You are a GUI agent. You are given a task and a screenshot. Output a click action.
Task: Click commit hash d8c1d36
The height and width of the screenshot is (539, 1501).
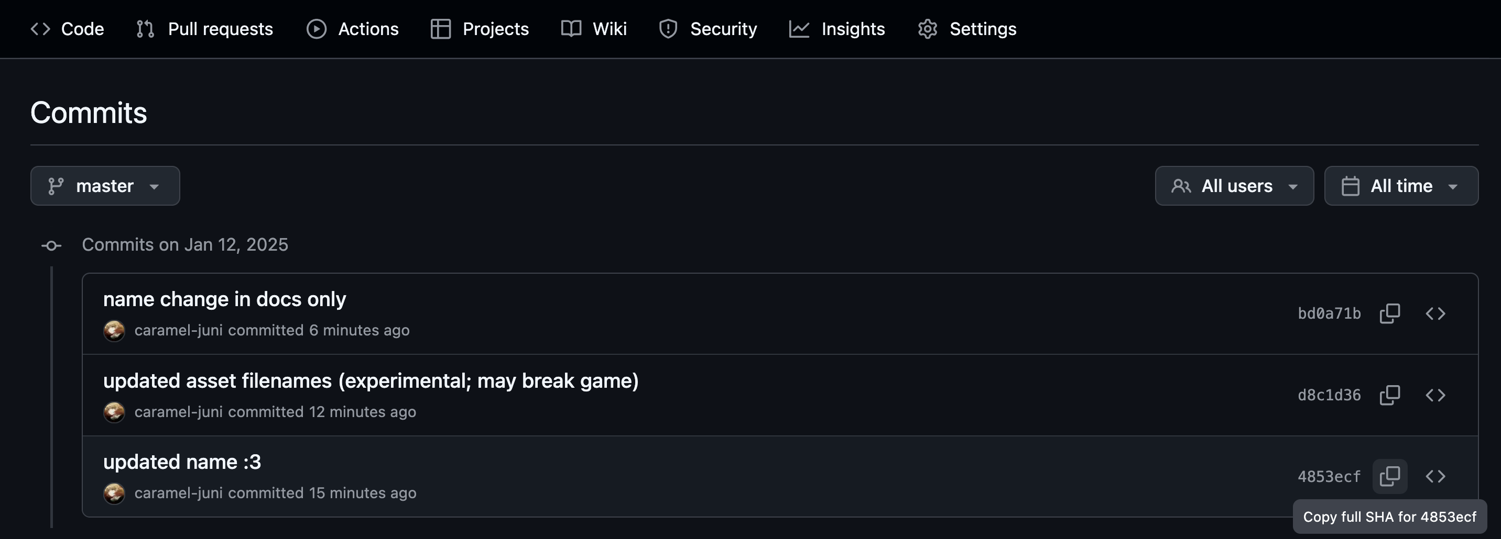(x=1329, y=395)
